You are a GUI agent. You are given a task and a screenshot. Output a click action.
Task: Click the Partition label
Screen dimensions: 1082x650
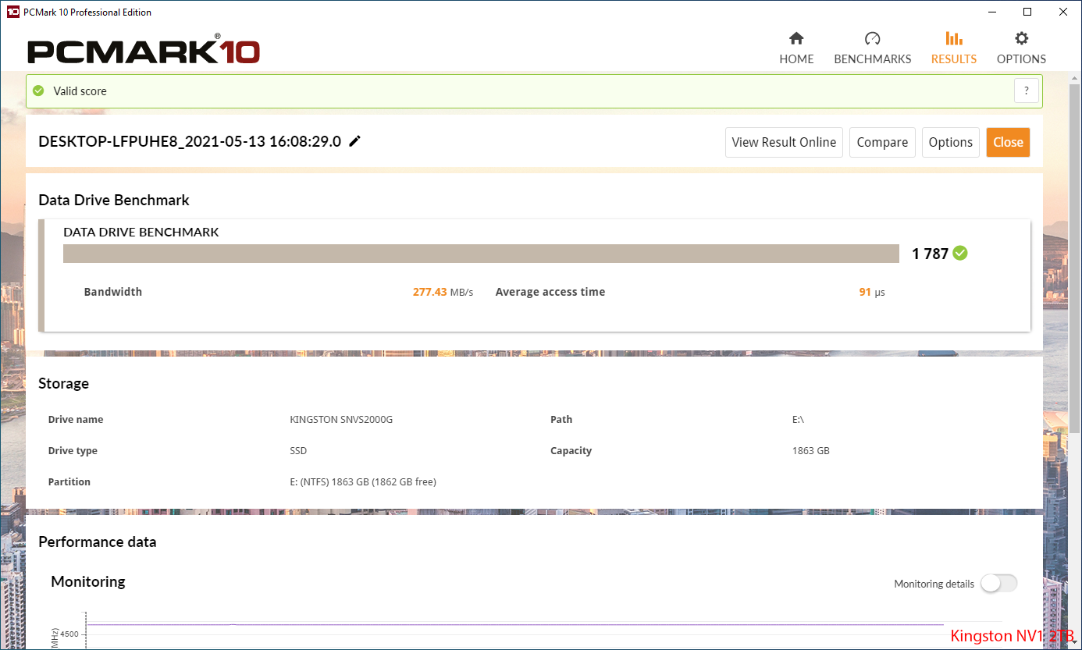(69, 481)
